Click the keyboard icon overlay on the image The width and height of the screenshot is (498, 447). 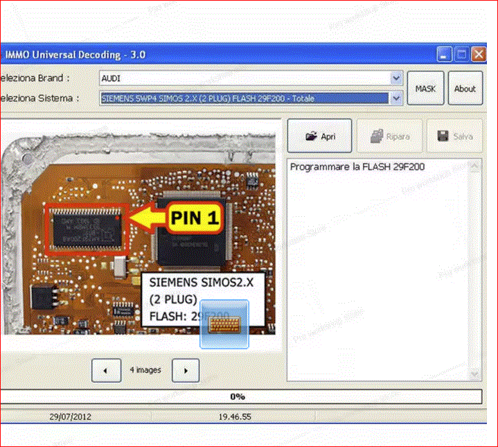[x=224, y=324]
